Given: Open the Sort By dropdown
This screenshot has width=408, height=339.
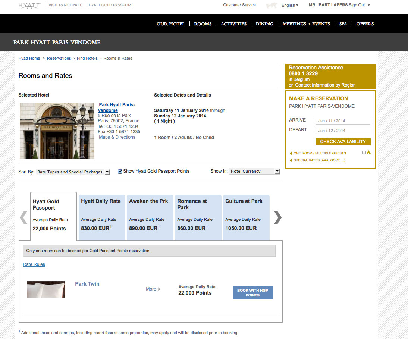Looking at the screenshot, I should [x=73, y=172].
